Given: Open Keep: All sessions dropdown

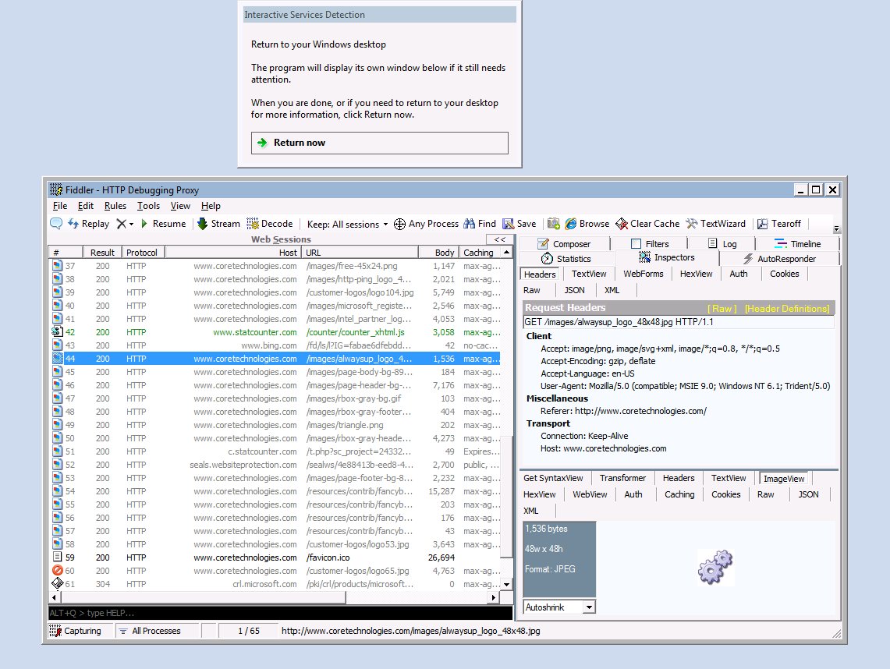Looking at the screenshot, I should click(x=347, y=224).
